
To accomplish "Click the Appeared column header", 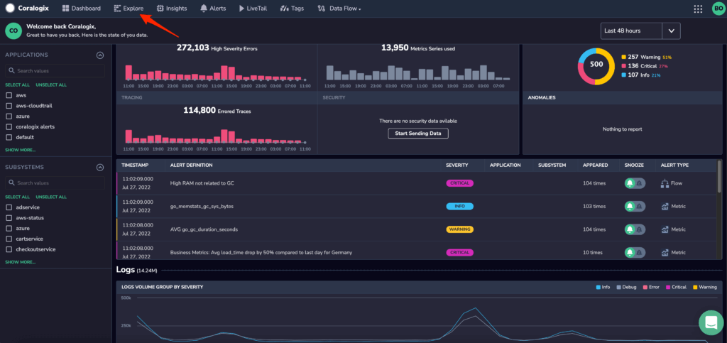I will point(595,165).
